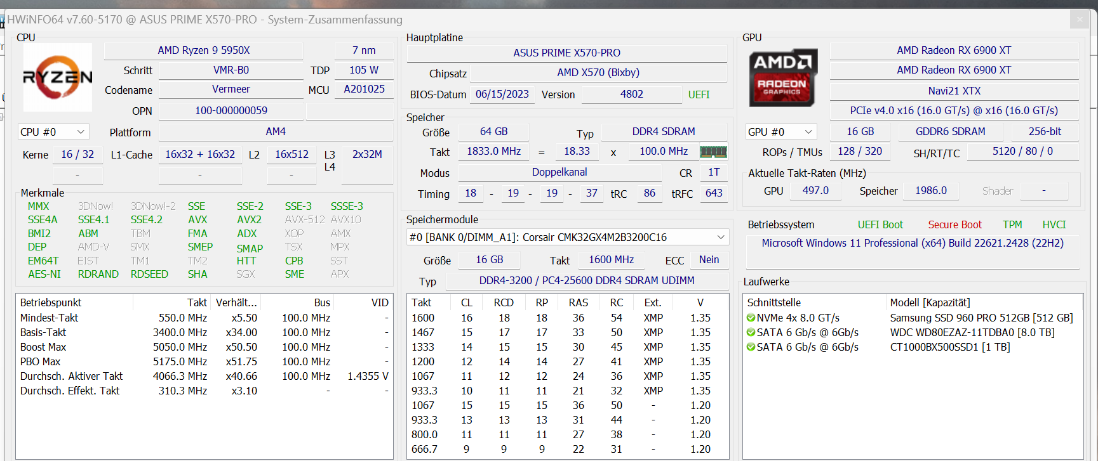Screen dimensions: 1098x461
Task: Click the green memory module icon
Action: [x=713, y=152]
